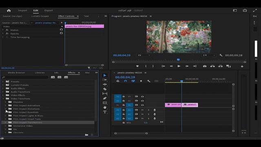Viewport: 261px width, 147px height.
Task: Open the workspaces icon in header
Action: (x=235, y=10)
